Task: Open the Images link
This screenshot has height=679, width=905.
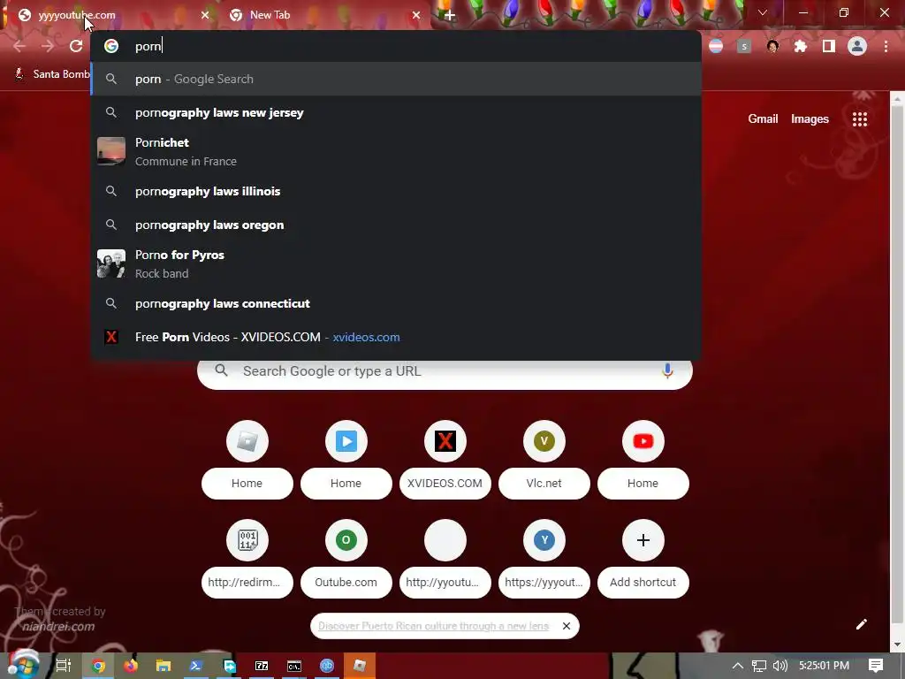Action: tap(810, 119)
